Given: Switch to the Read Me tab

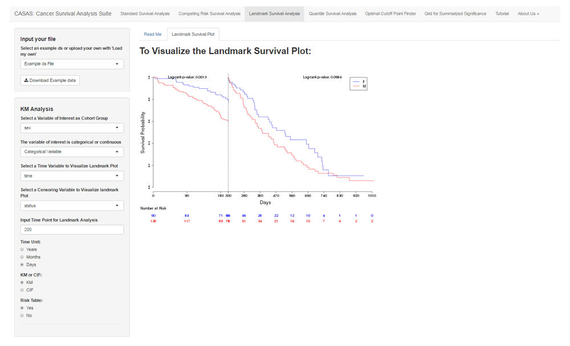Looking at the screenshot, I should click(x=152, y=34).
